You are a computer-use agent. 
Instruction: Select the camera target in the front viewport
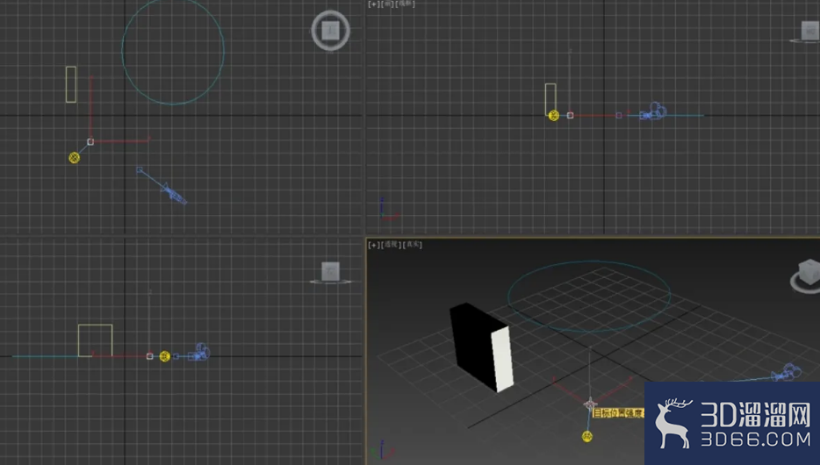pos(619,115)
